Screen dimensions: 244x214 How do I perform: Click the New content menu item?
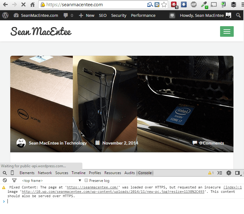86,15
